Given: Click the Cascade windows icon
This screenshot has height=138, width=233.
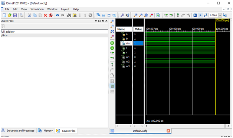Looking at the screenshot, I should point(98,15).
